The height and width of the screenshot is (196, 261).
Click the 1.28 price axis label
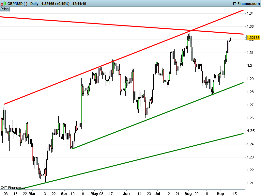pyautogui.click(x=250, y=92)
